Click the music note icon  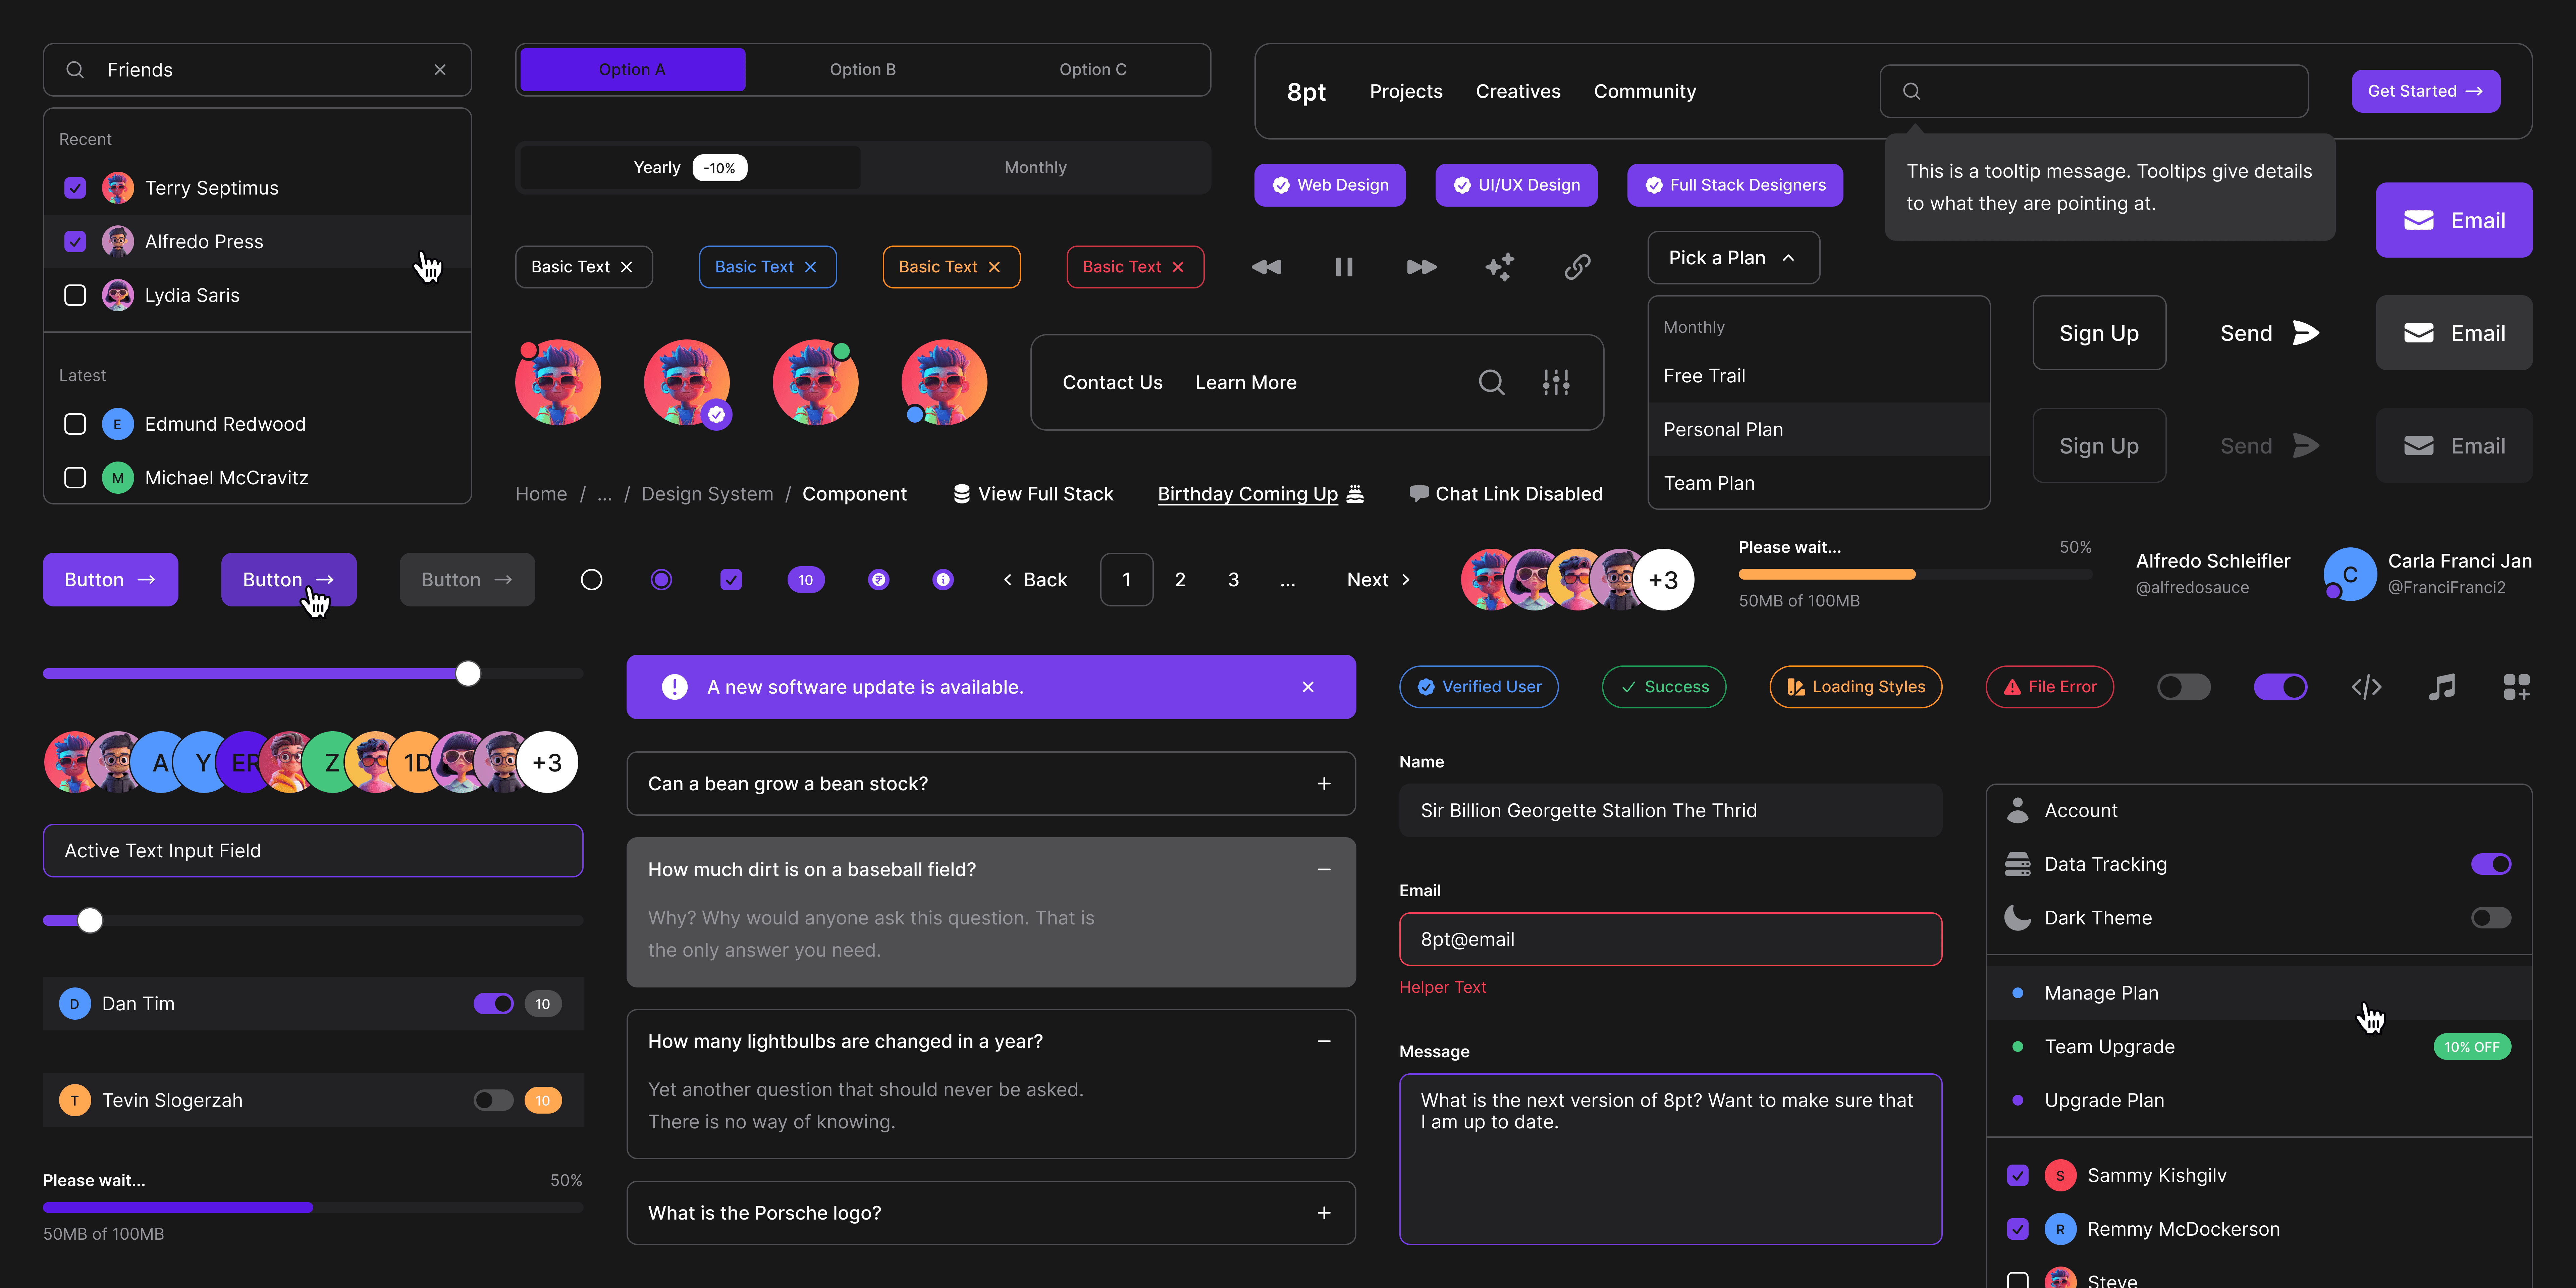[x=2441, y=687]
